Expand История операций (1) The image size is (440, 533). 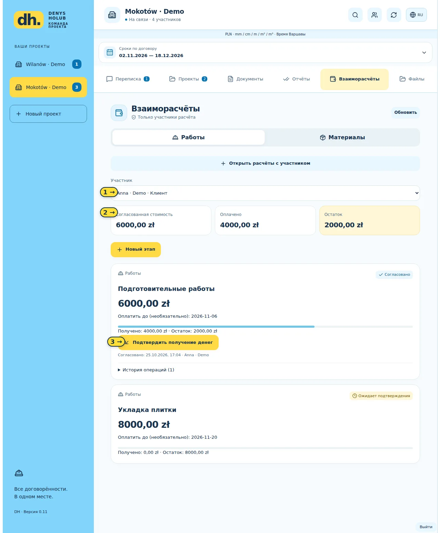[146, 370]
